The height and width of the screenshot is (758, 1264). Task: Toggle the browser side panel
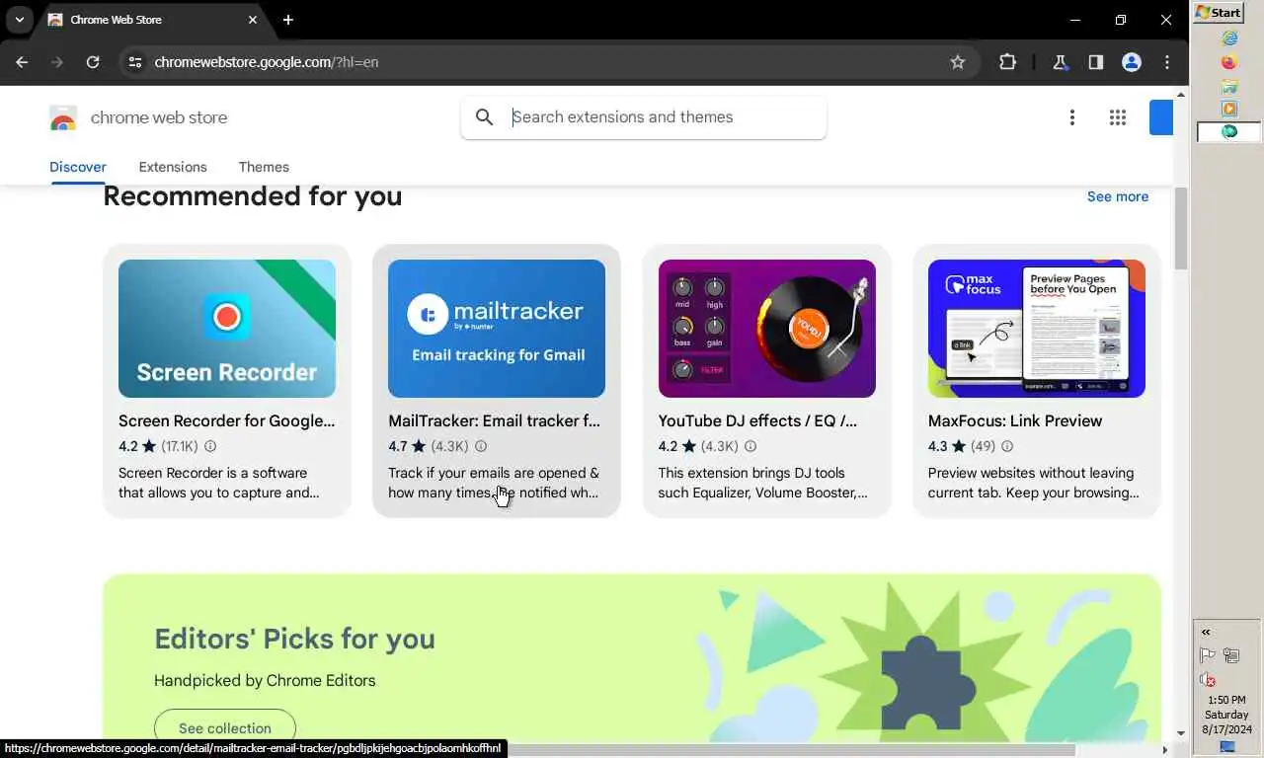point(1096,62)
